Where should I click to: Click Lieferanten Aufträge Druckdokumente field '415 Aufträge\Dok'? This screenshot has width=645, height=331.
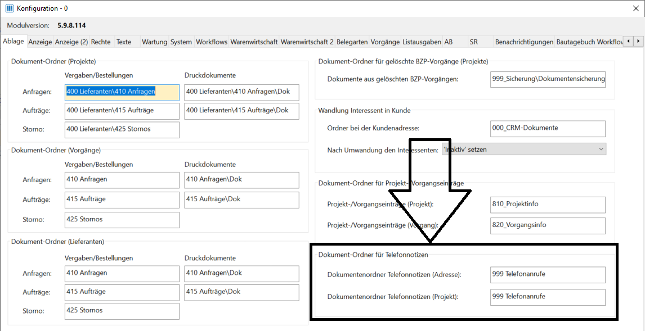tap(242, 292)
